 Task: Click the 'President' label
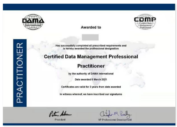point(60,120)
